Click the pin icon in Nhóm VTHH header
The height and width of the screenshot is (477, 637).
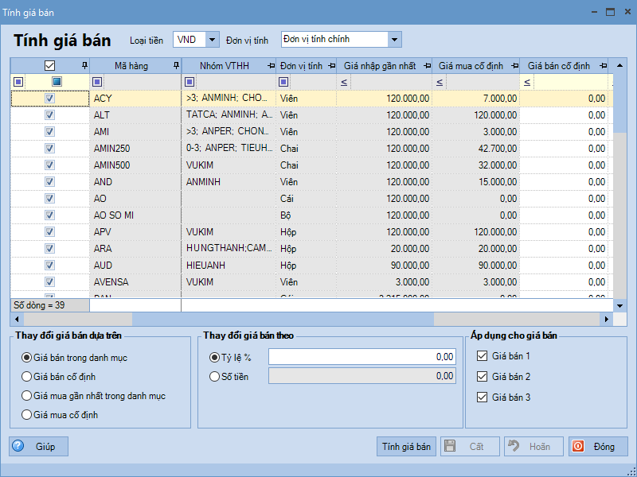point(271,66)
